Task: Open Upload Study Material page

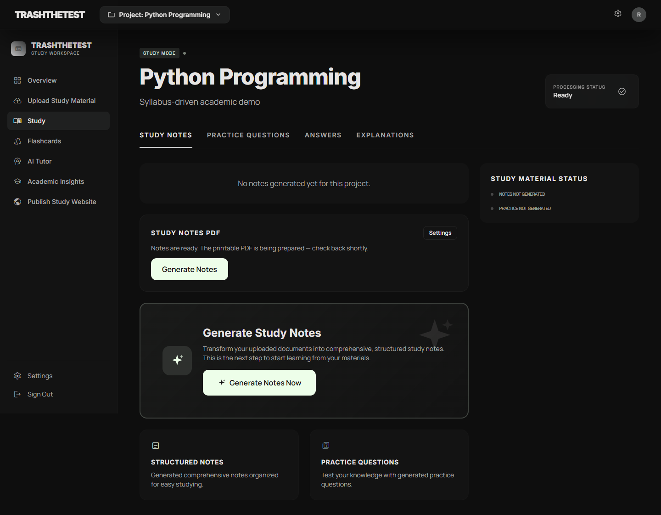Action: pyautogui.click(x=58, y=101)
